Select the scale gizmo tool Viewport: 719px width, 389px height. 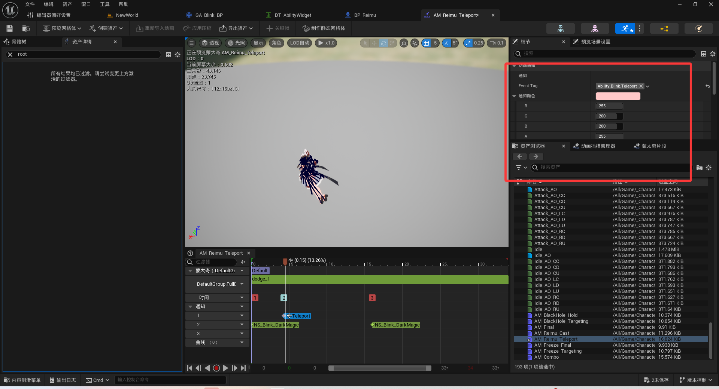[392, 43]
